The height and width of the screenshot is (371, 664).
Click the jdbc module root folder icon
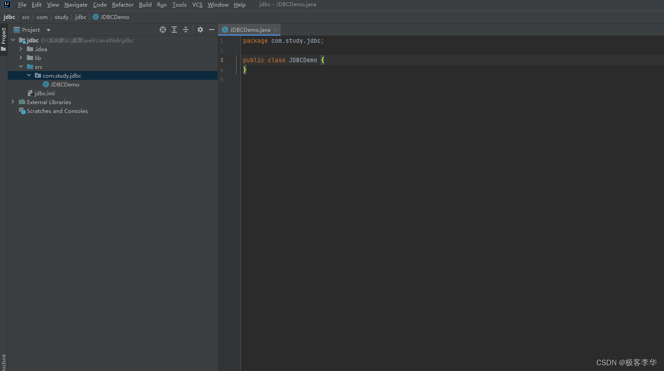pos(22,40)
